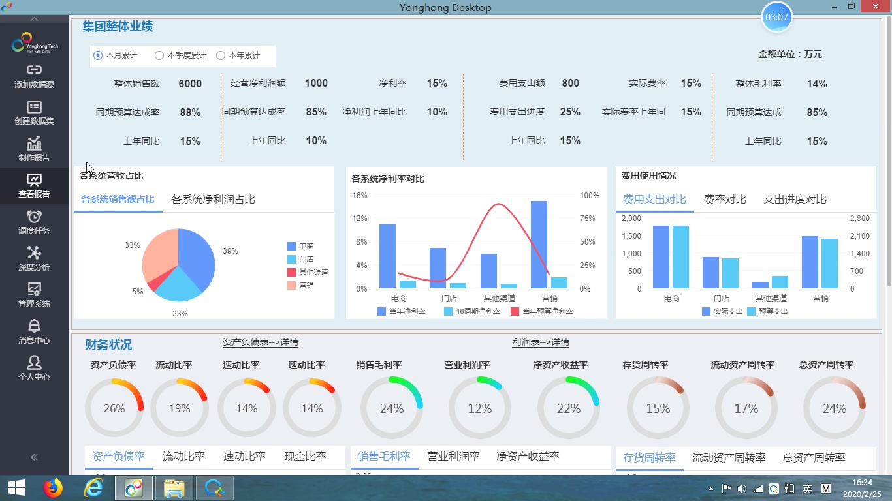Select the 本月累计 radio button
The height and width of the screenshot is (501, 892).
pos(98,55)
